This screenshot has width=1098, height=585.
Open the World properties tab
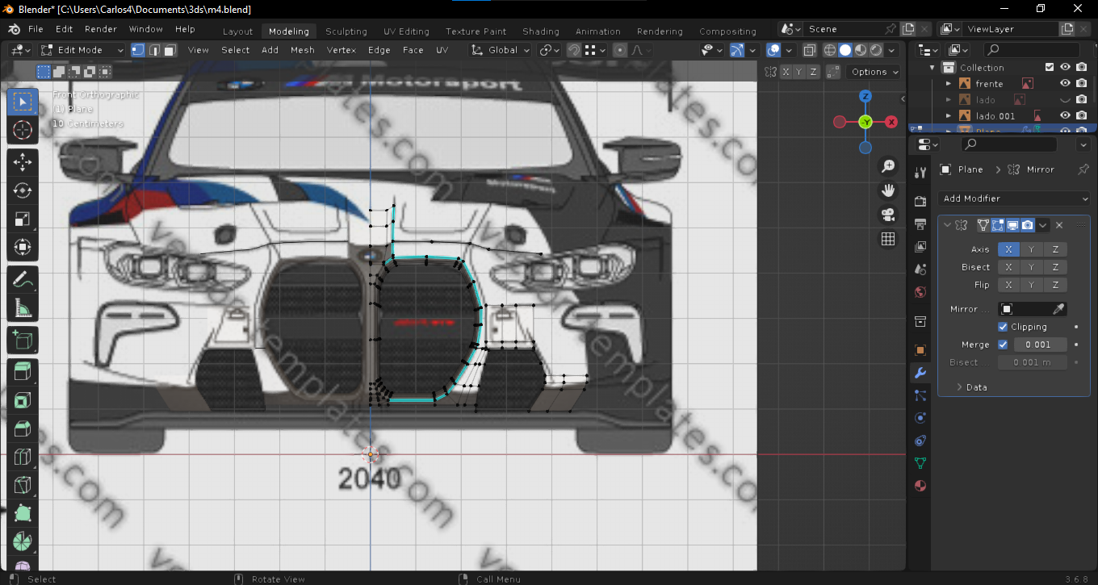click(920, 292)
